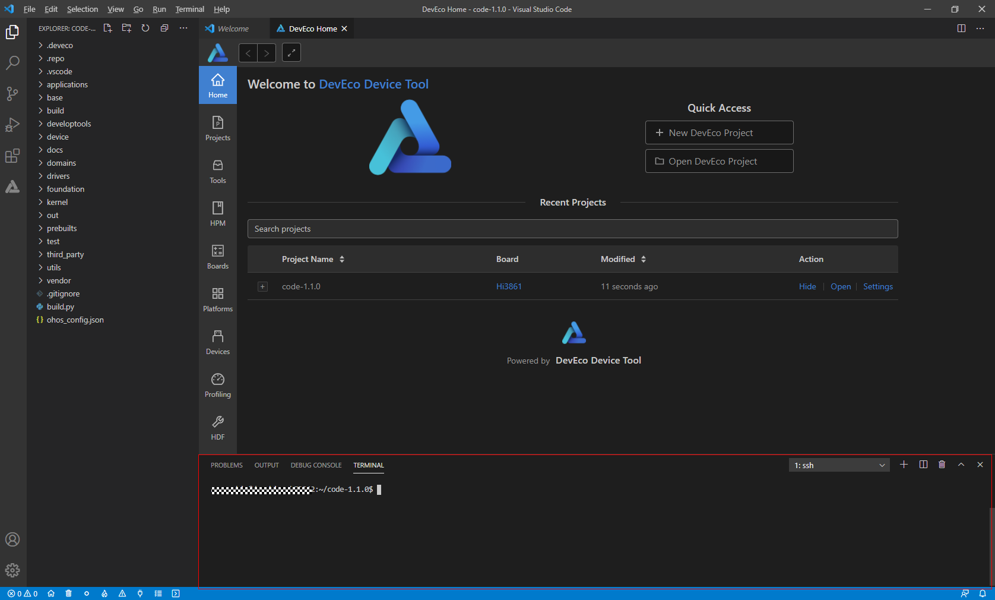Click the Search projects field
The width and height of the screenshot is (995, 600).
click(573, 229)
